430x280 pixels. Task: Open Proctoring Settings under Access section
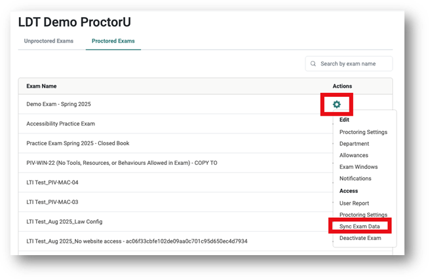click(363, 215)
